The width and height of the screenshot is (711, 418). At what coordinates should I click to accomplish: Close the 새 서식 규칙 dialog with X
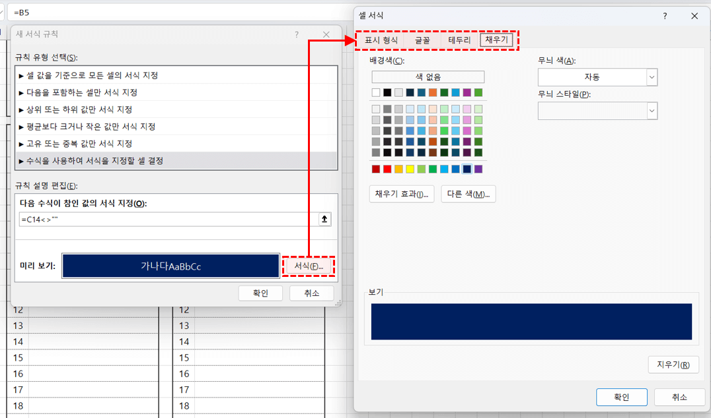point(326,34)
